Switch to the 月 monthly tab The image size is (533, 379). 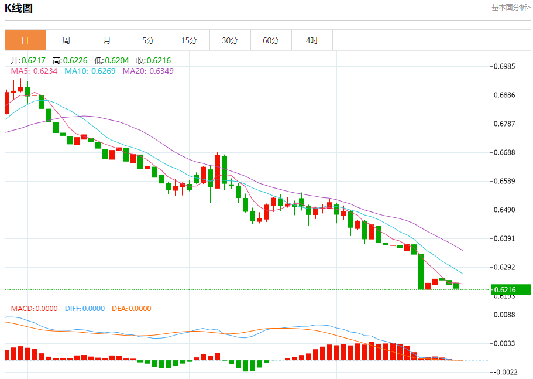click(107, 40)
